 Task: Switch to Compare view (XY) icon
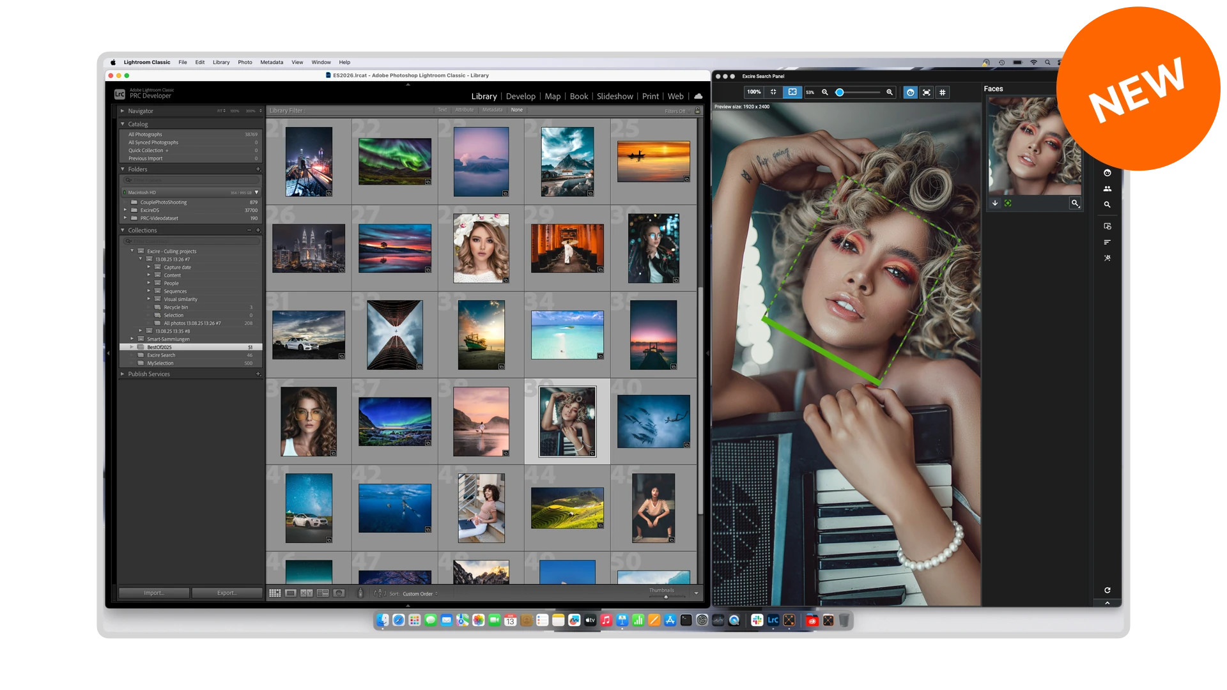pyautogui.click(x=307, y=594)
